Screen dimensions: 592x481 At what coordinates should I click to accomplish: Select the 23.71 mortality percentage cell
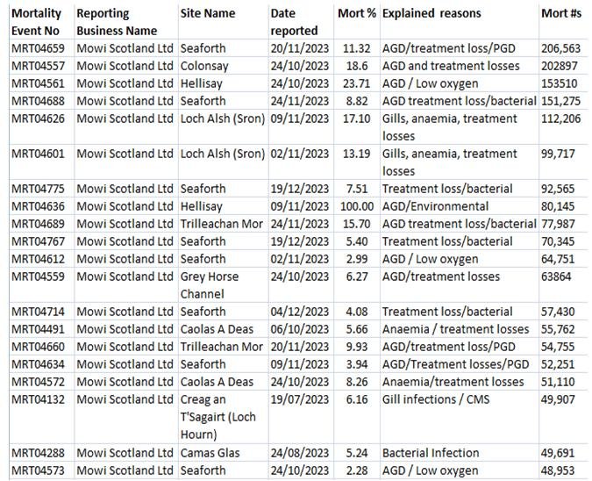(356, 83)
